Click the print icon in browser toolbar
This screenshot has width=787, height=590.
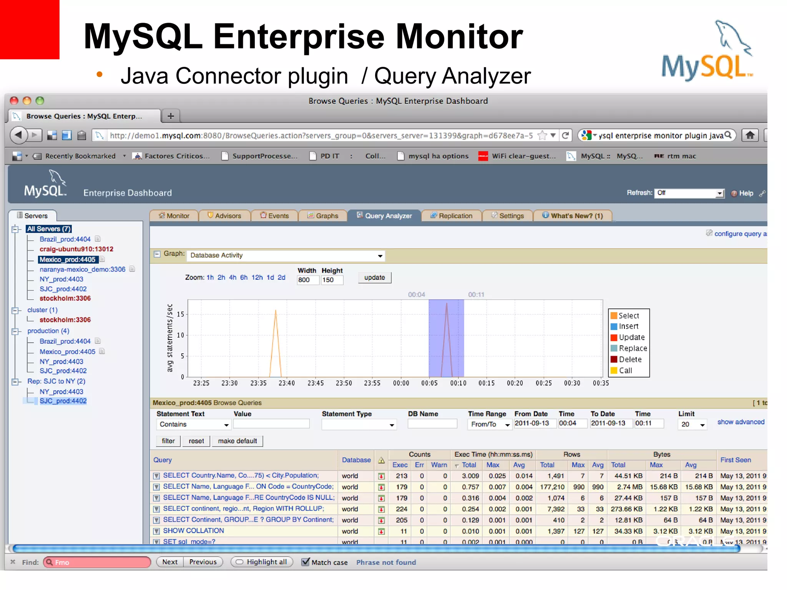point(81,135)
